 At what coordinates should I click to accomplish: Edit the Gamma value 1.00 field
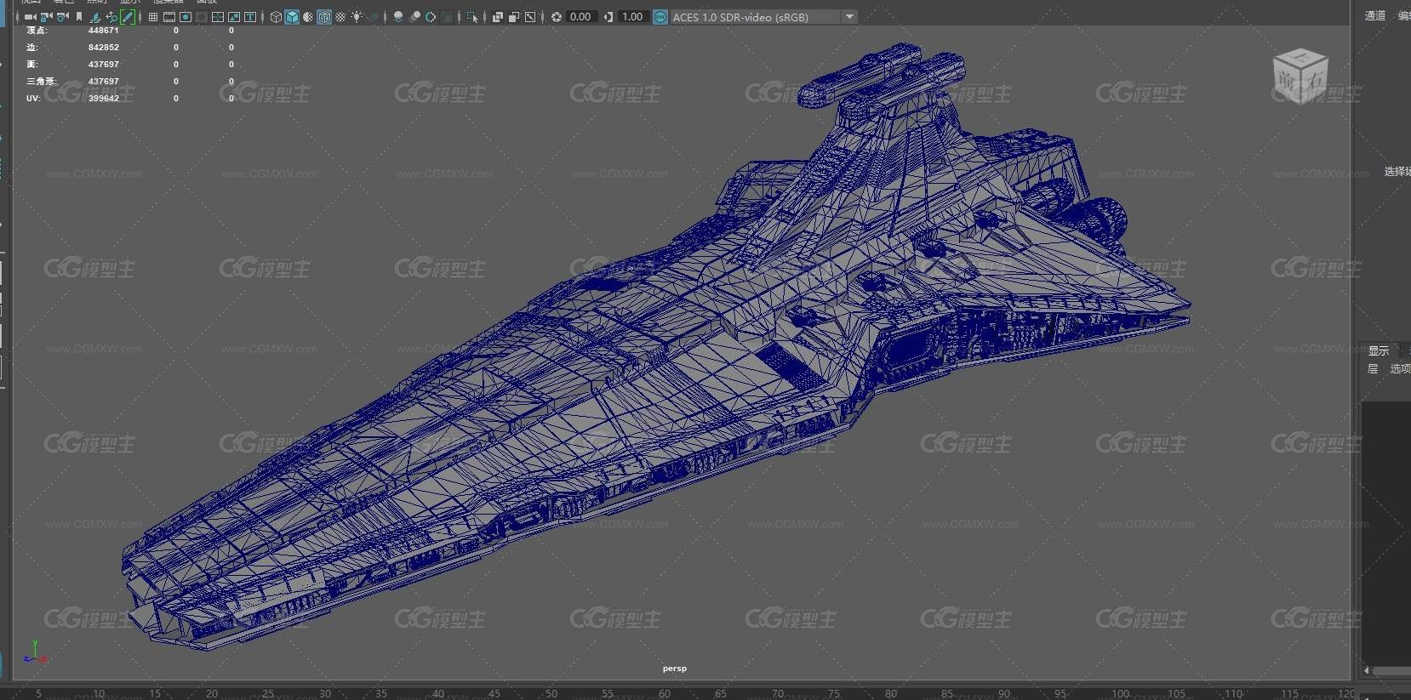pos(632,17)
